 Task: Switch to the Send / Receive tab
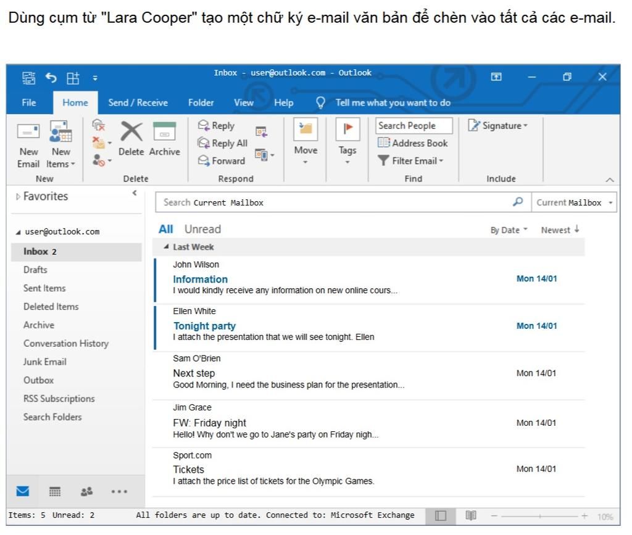[x=138, y=102]
